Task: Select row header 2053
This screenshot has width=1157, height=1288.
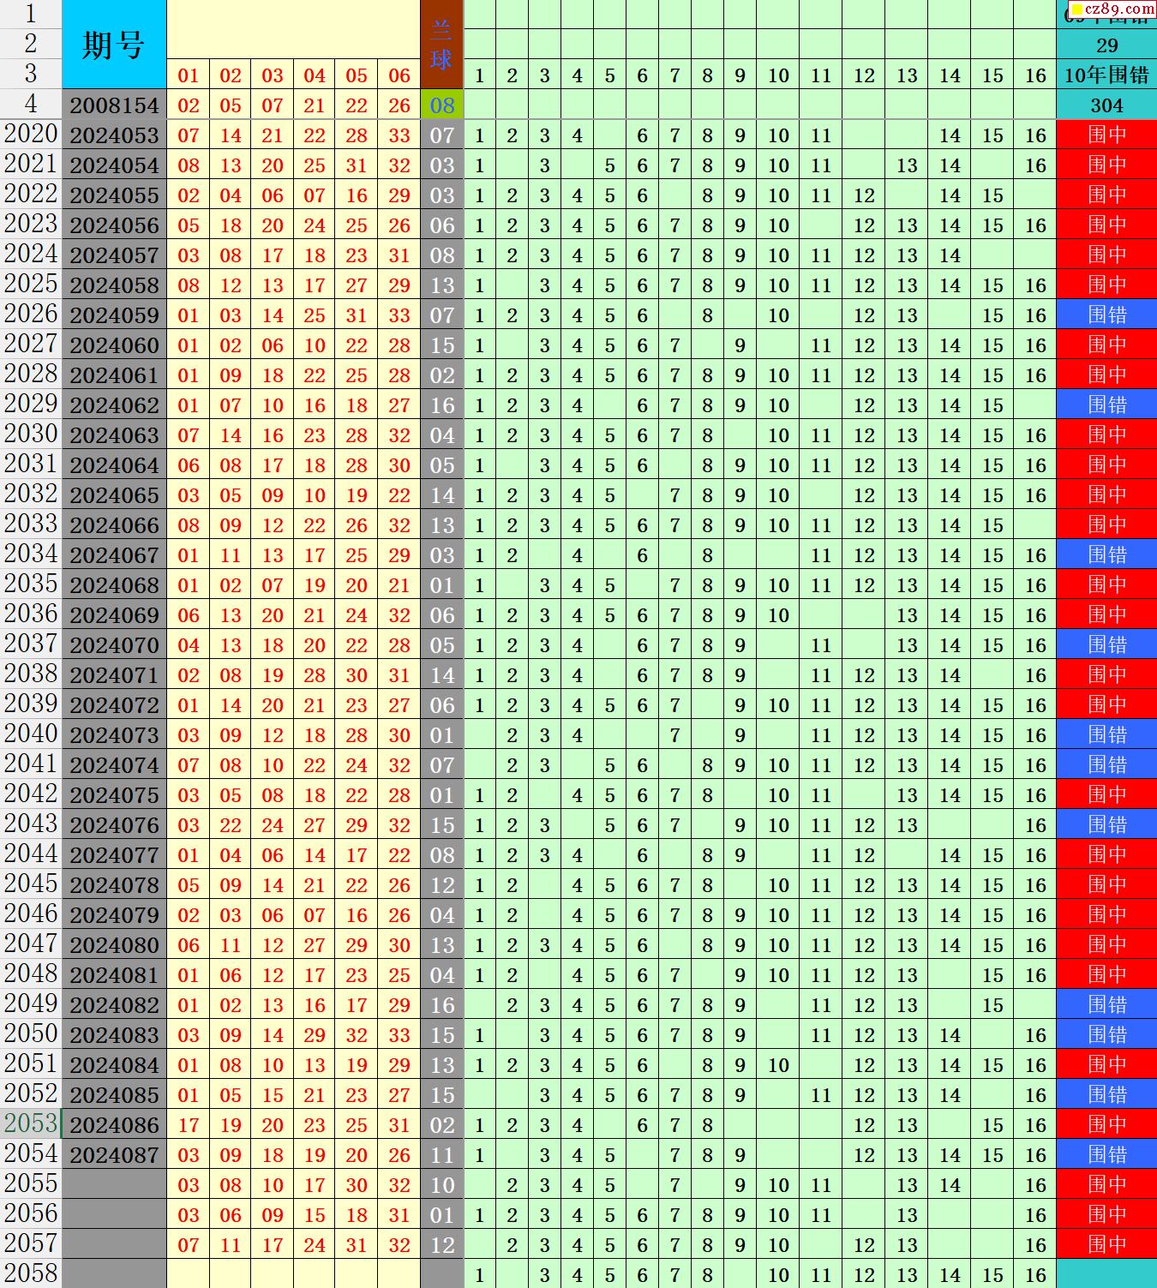Action: click(31, 1123)
